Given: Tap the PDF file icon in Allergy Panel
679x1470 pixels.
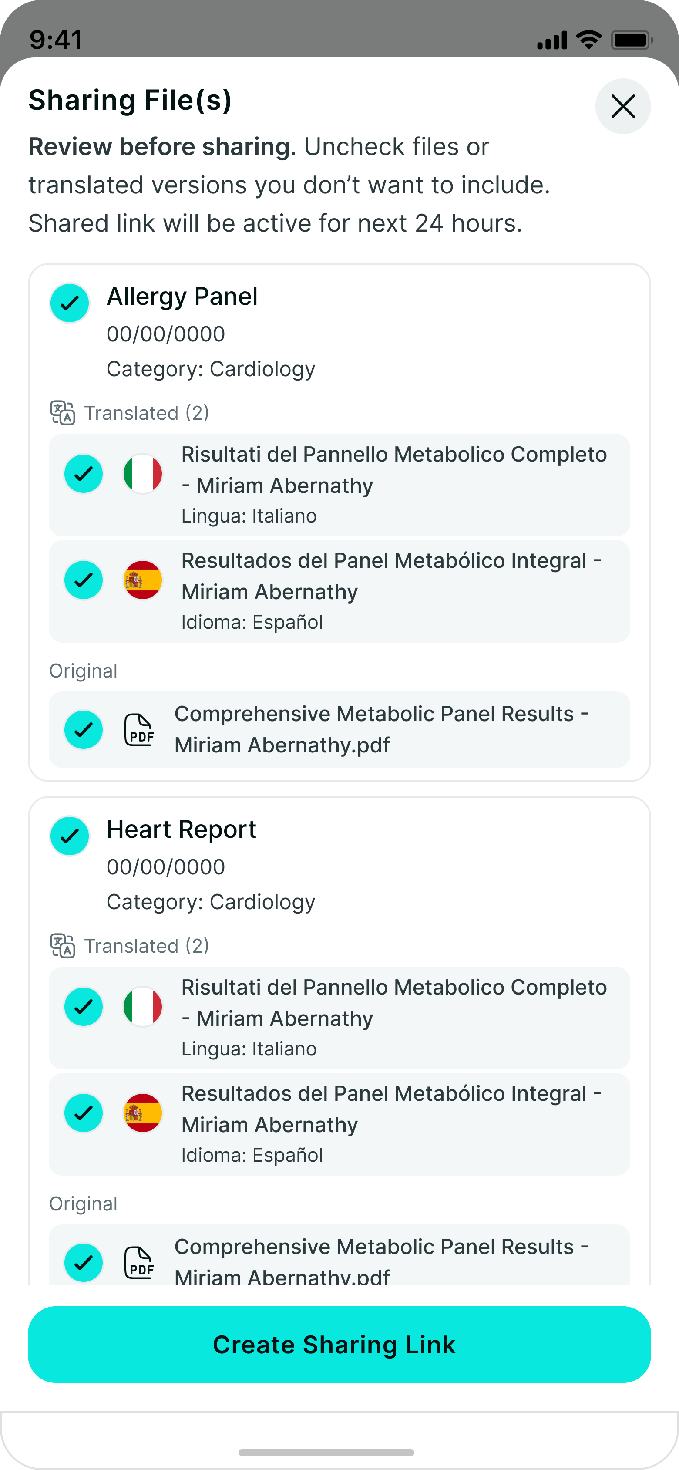Looking at the screenshot, I should (139, 729).
